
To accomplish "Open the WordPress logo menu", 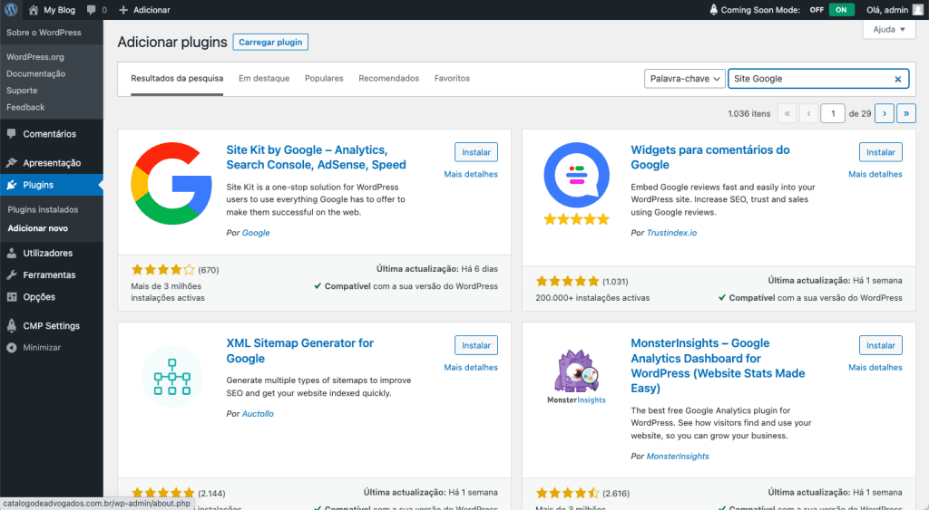I will coord(11,9).
